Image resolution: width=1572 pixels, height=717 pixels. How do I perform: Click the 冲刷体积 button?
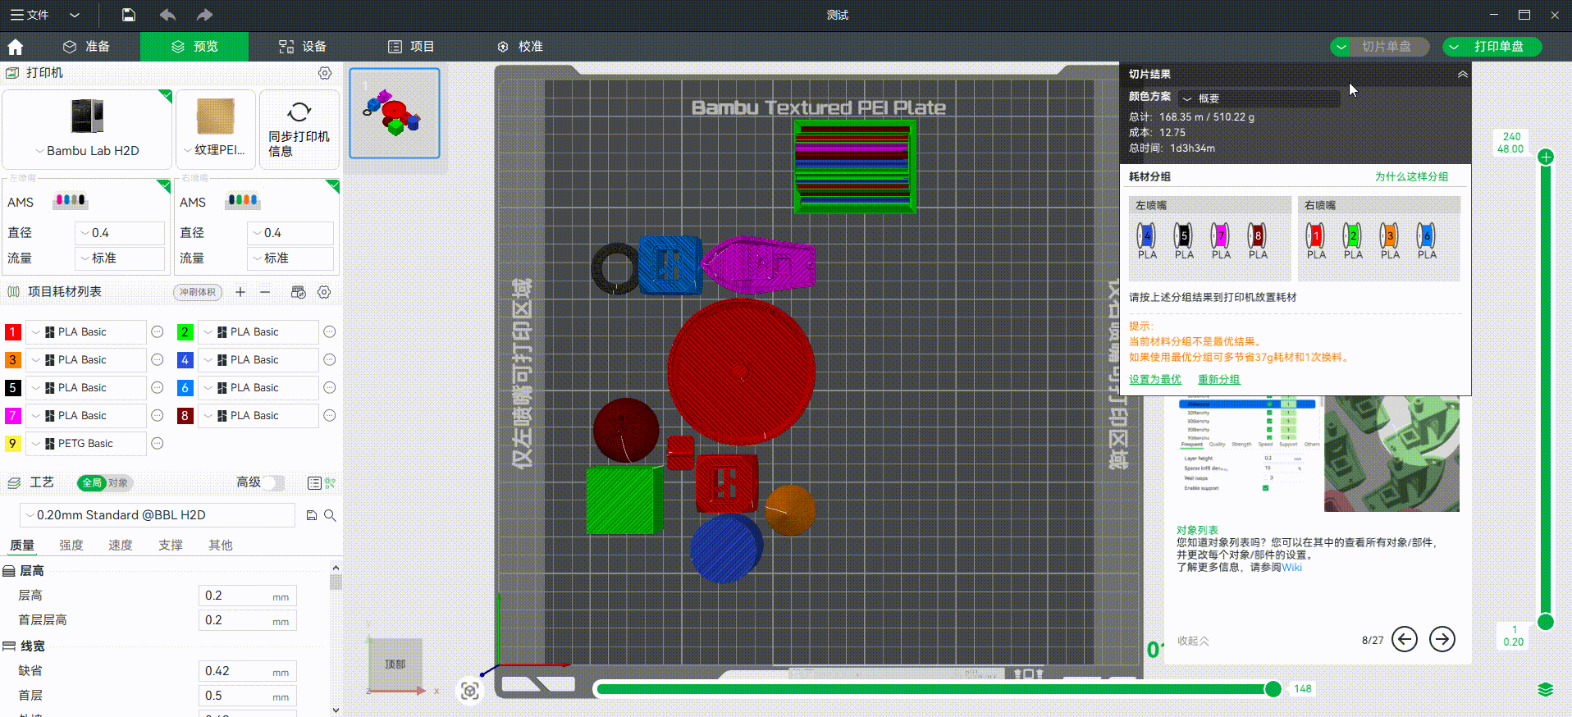[x=198, y=292]
